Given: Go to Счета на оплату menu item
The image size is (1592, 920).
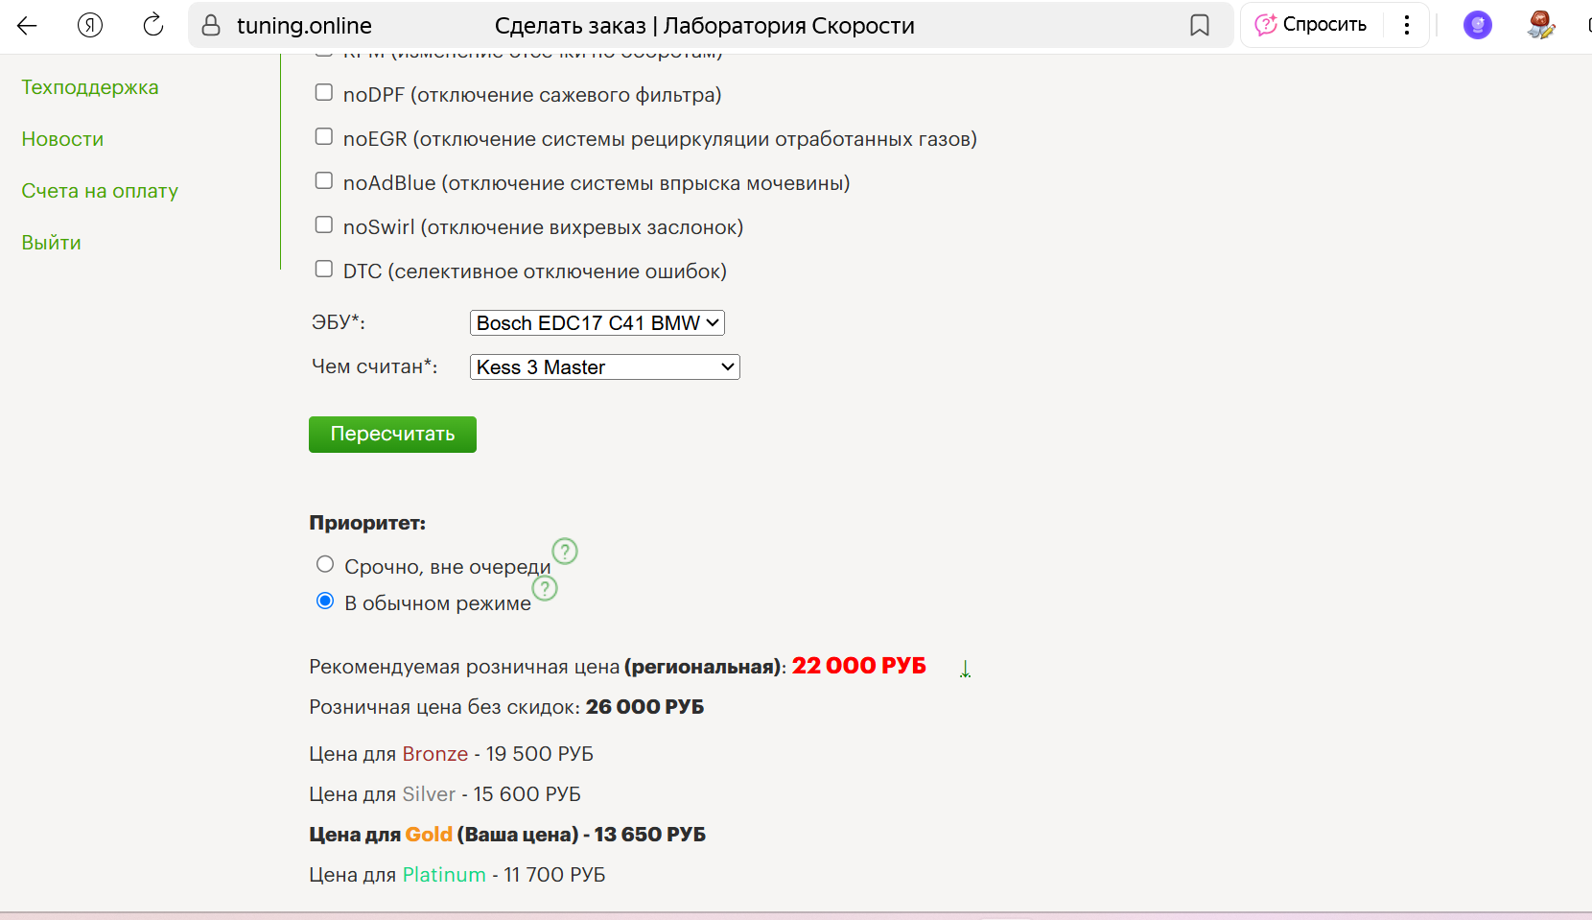Looking at the screenshot, I should tap(100, 191).
